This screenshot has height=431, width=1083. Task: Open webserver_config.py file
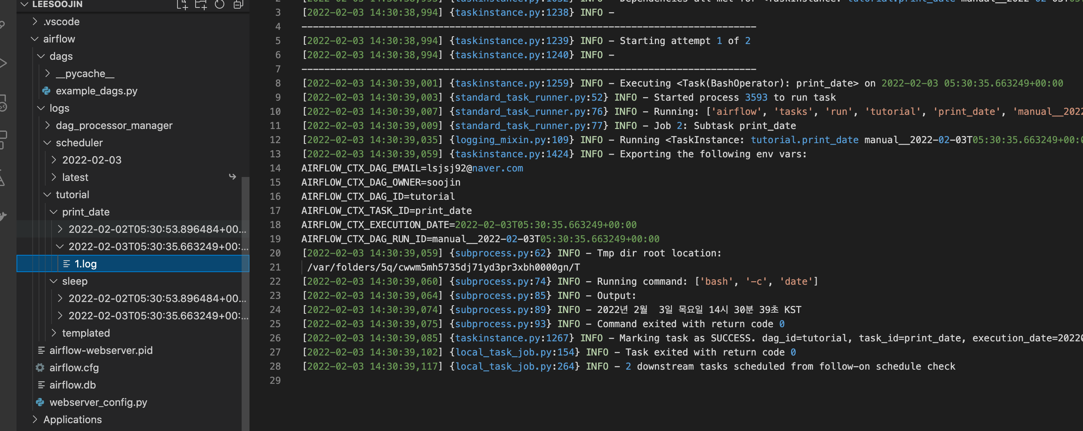coord(98,402)
